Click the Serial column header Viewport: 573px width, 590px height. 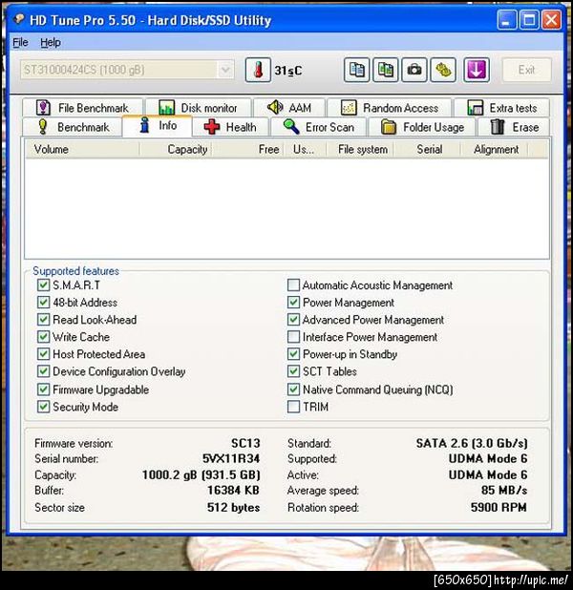coord(427,149)
